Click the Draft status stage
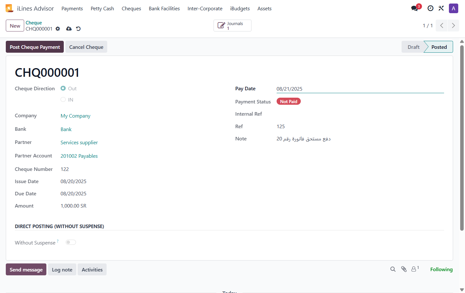 point(413,47)
